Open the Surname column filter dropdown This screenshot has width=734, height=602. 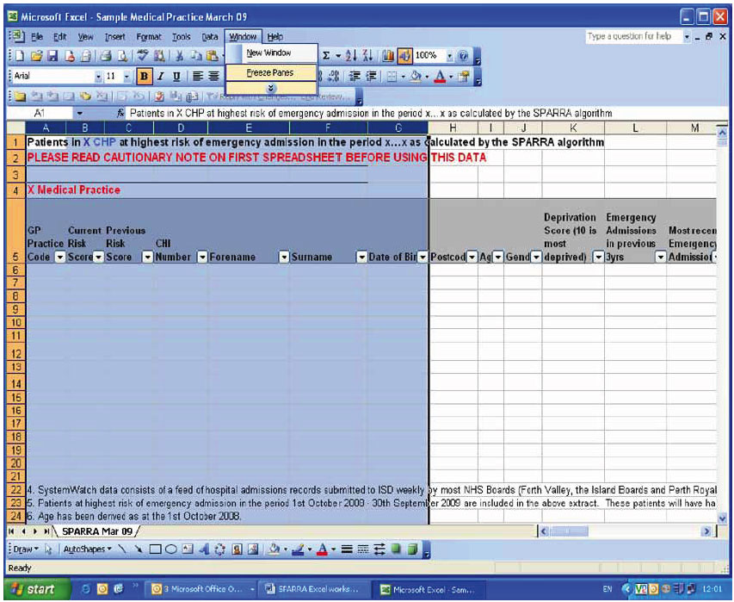361,258
